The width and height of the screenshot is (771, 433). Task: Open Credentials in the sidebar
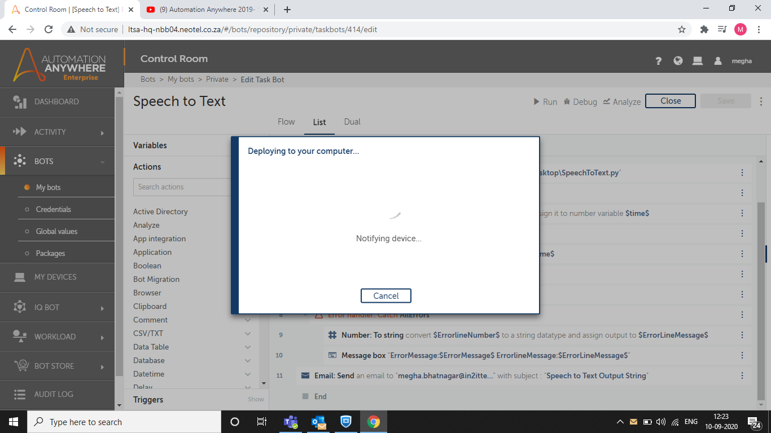pyautogui.click(x=54, y=209)
